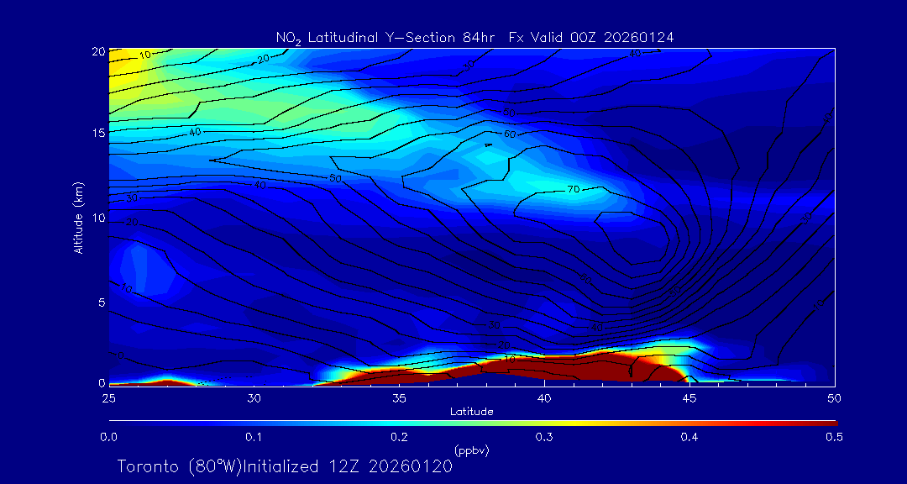Click latitude axis tick label '40'
The height and width of the screenshot is (484, 907).
pyautogui.click(x=544, y=397)
